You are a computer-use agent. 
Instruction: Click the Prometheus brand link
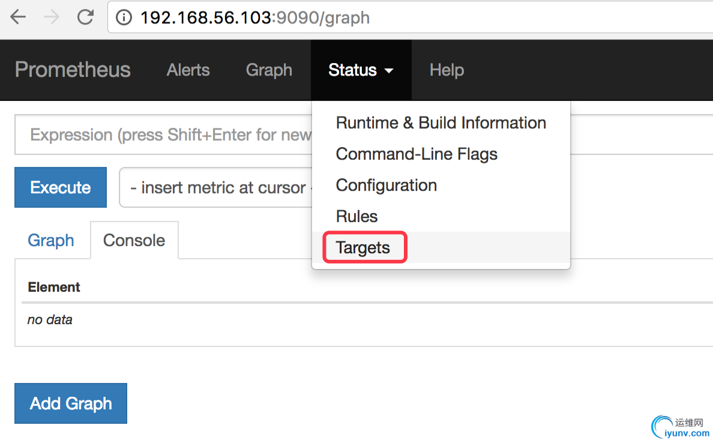pos(73,70)
